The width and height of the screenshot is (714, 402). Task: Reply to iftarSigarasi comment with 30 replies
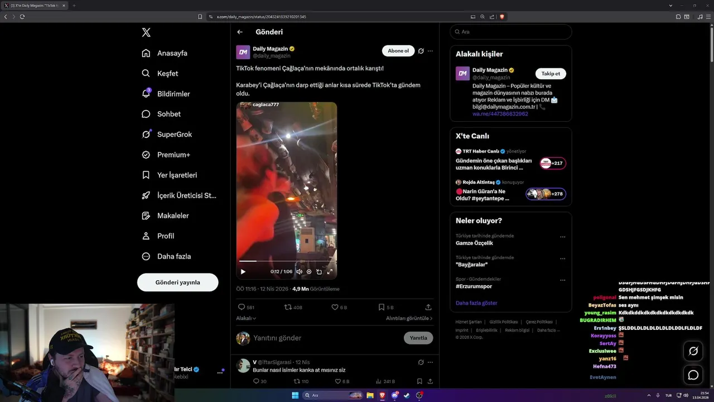tap(260, 381)
